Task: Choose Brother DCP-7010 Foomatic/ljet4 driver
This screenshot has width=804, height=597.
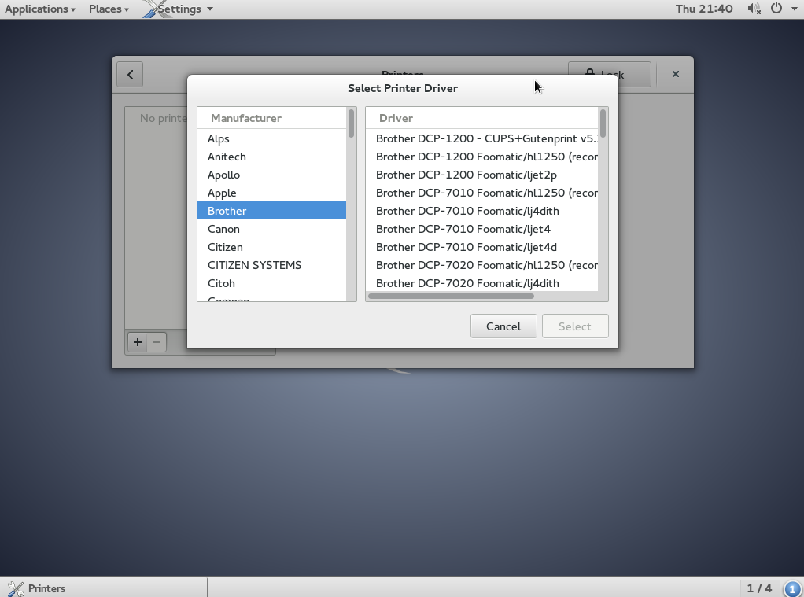Action: (x=481, y=229)
